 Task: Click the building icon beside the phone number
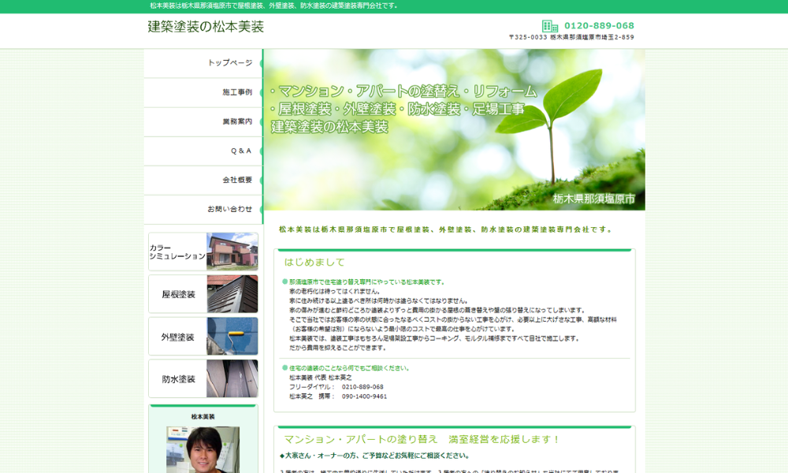click(x=550, y=26)
